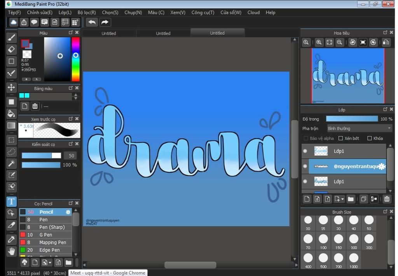Select the Lasso selection tool
This screenshot has width=398, height=276.
11,152
